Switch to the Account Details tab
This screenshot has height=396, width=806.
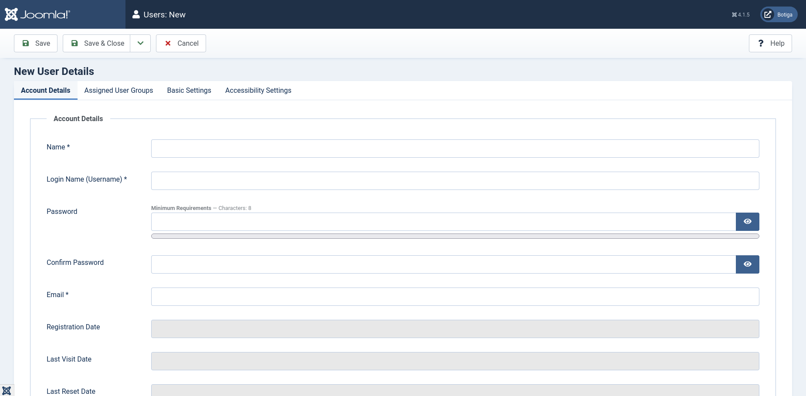point(46,90)
